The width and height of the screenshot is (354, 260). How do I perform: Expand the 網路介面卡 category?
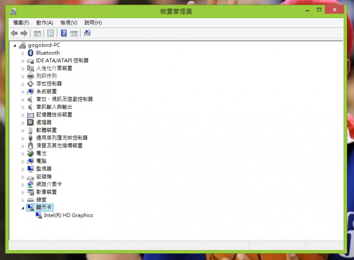[x=23, y=185]
